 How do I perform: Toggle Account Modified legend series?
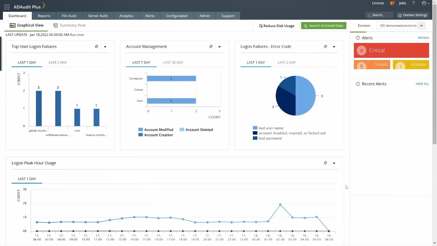(x=158, y=130)
